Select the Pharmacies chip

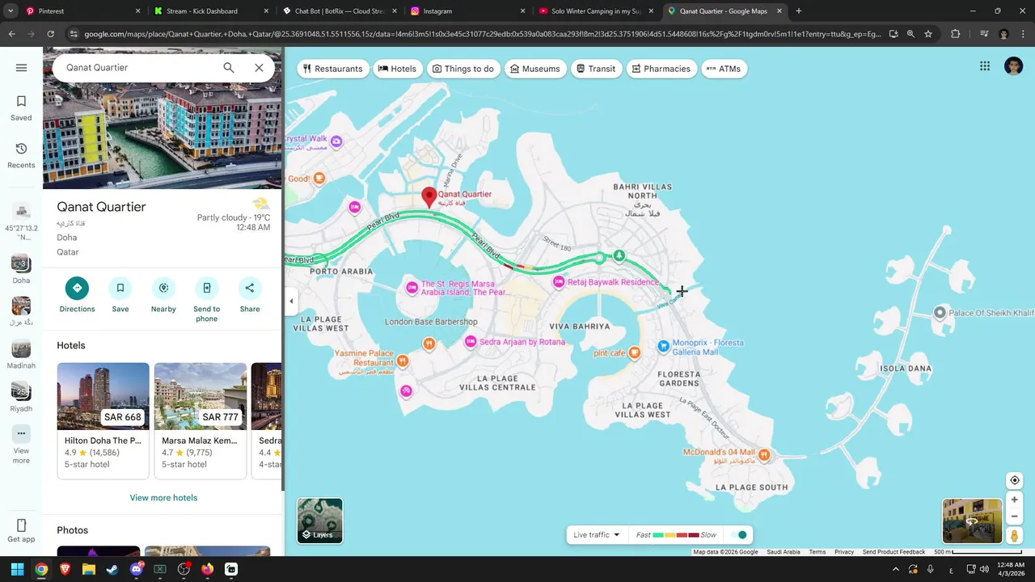point(661,69)
